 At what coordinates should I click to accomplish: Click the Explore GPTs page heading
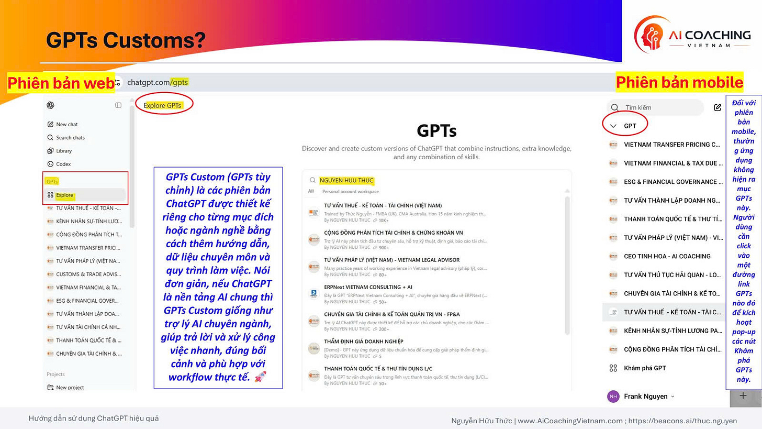pyautogui.click(x=162, y=105)
